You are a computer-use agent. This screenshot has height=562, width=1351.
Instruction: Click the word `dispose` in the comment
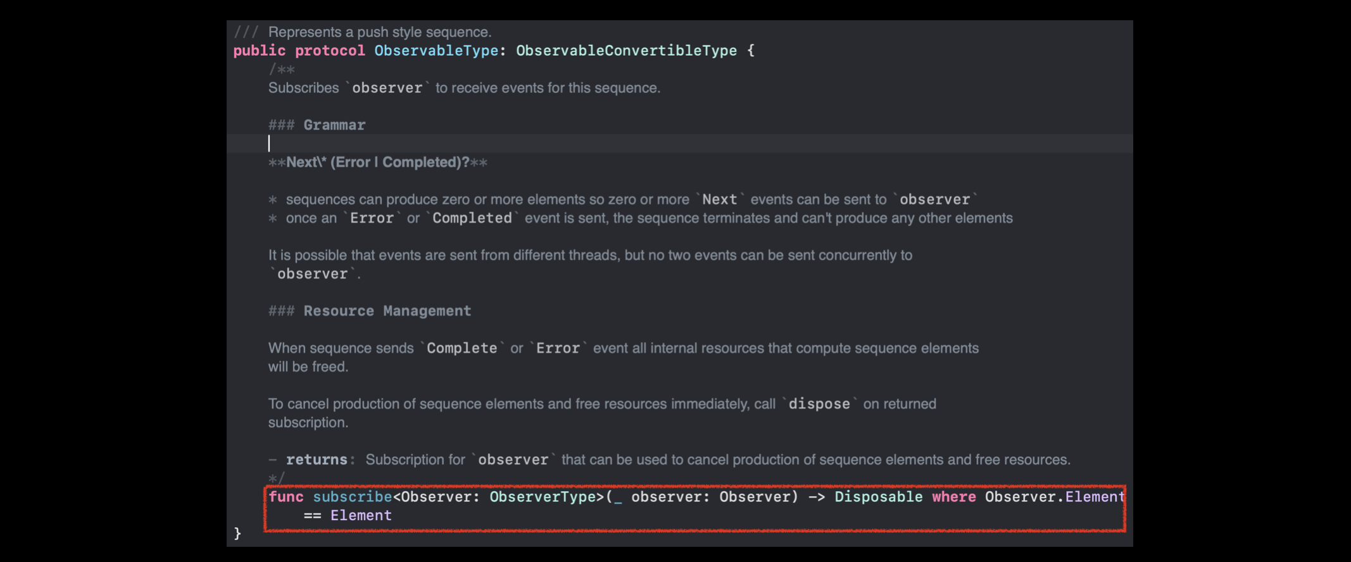[x=819, y=404]
